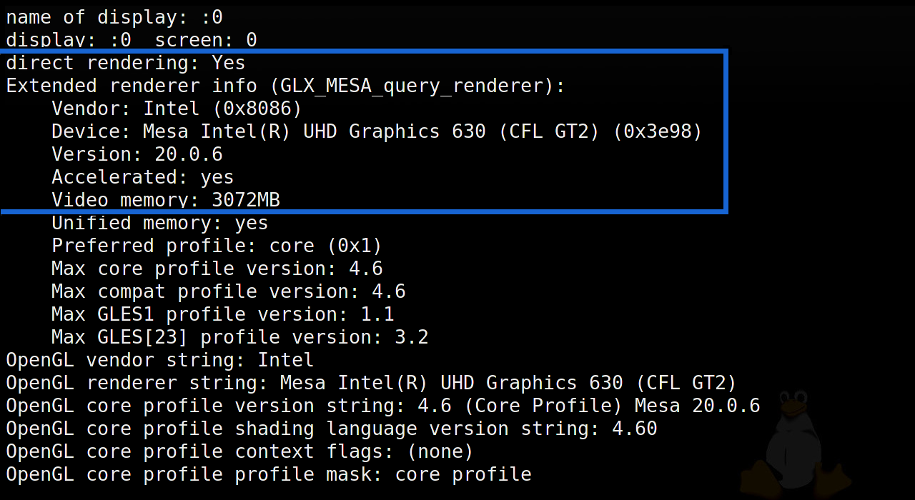
Task: Click the "Accelerated: yes" line
Action: pos(142,177)
